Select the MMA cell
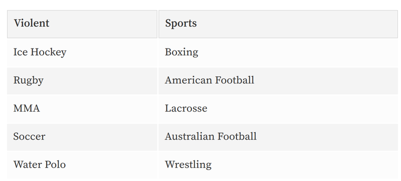This screenshot has height=181, width=401. (82, 109)
